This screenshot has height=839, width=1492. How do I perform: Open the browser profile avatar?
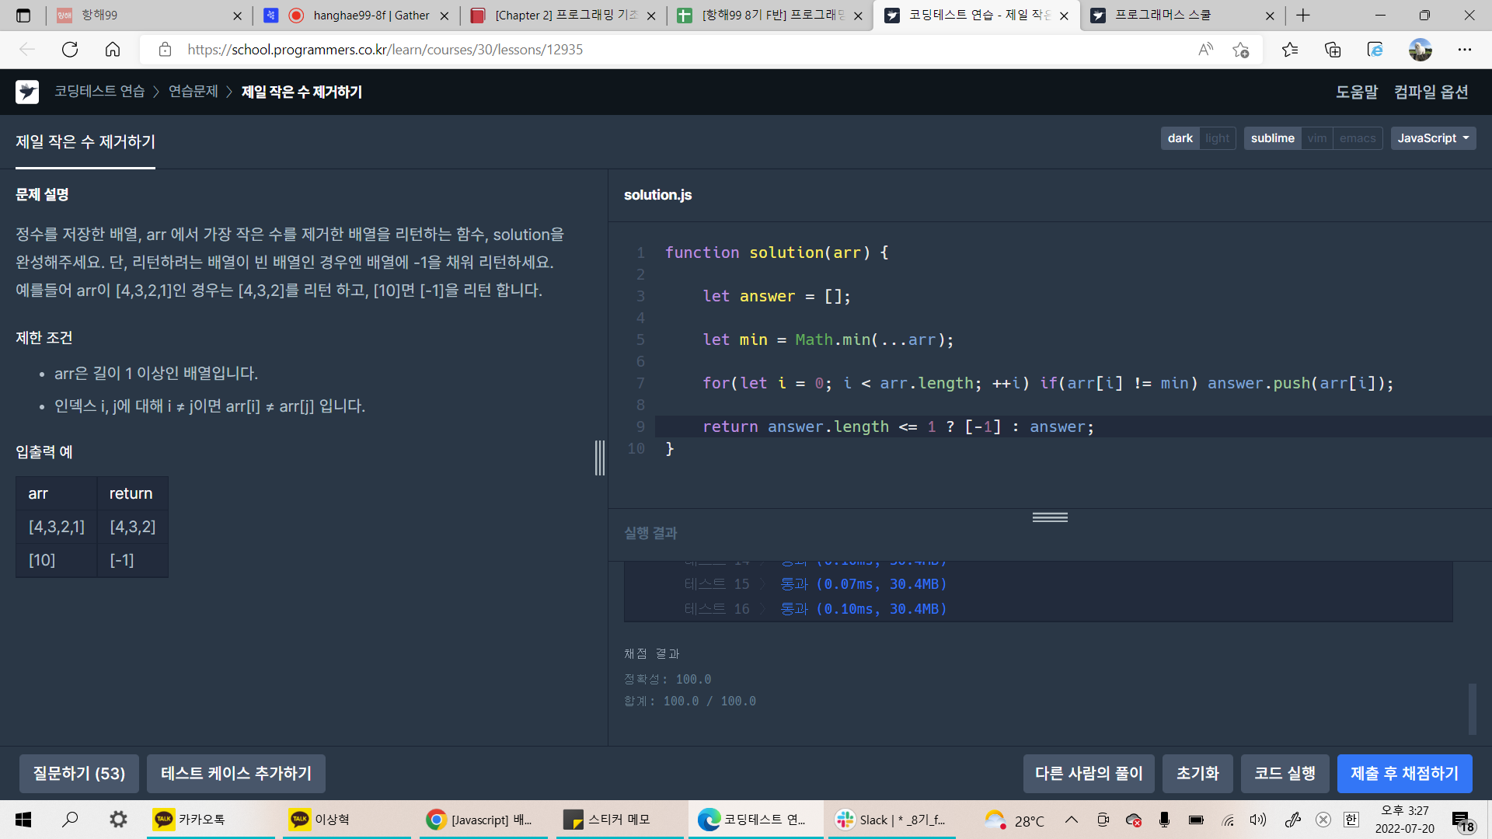1420,50
